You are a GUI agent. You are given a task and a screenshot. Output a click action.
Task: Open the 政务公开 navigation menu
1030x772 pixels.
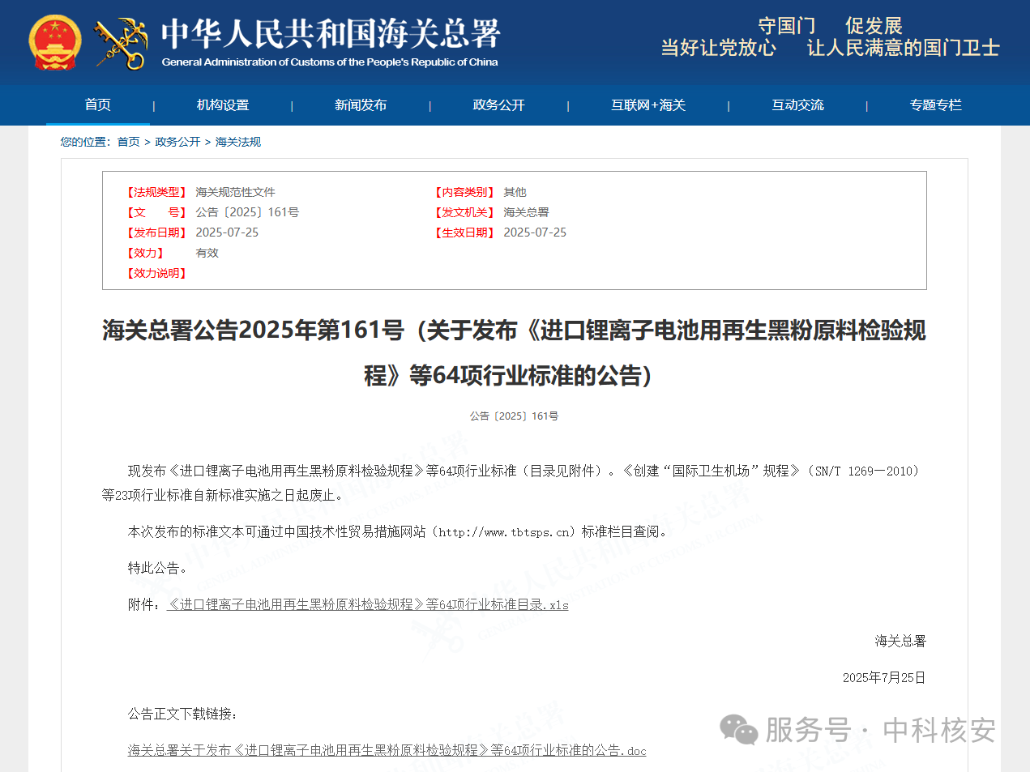[x=498, y=104]
